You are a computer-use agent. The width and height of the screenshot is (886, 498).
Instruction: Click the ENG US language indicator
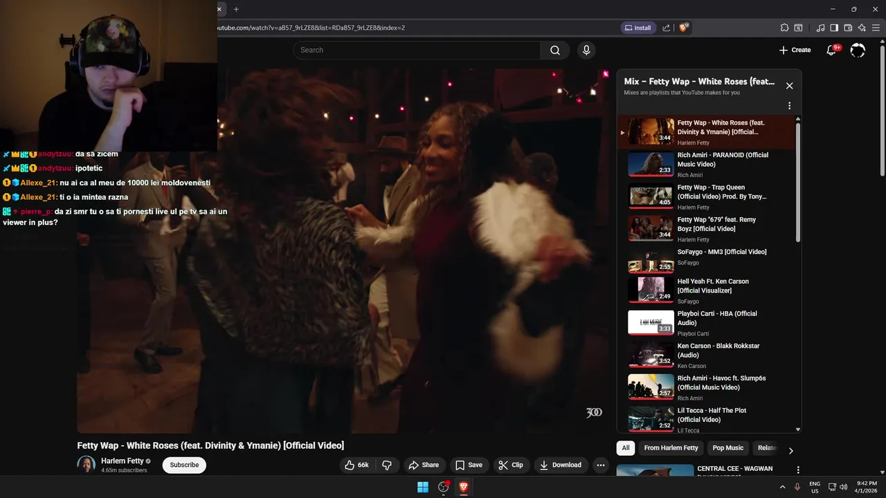pos(815,487)
